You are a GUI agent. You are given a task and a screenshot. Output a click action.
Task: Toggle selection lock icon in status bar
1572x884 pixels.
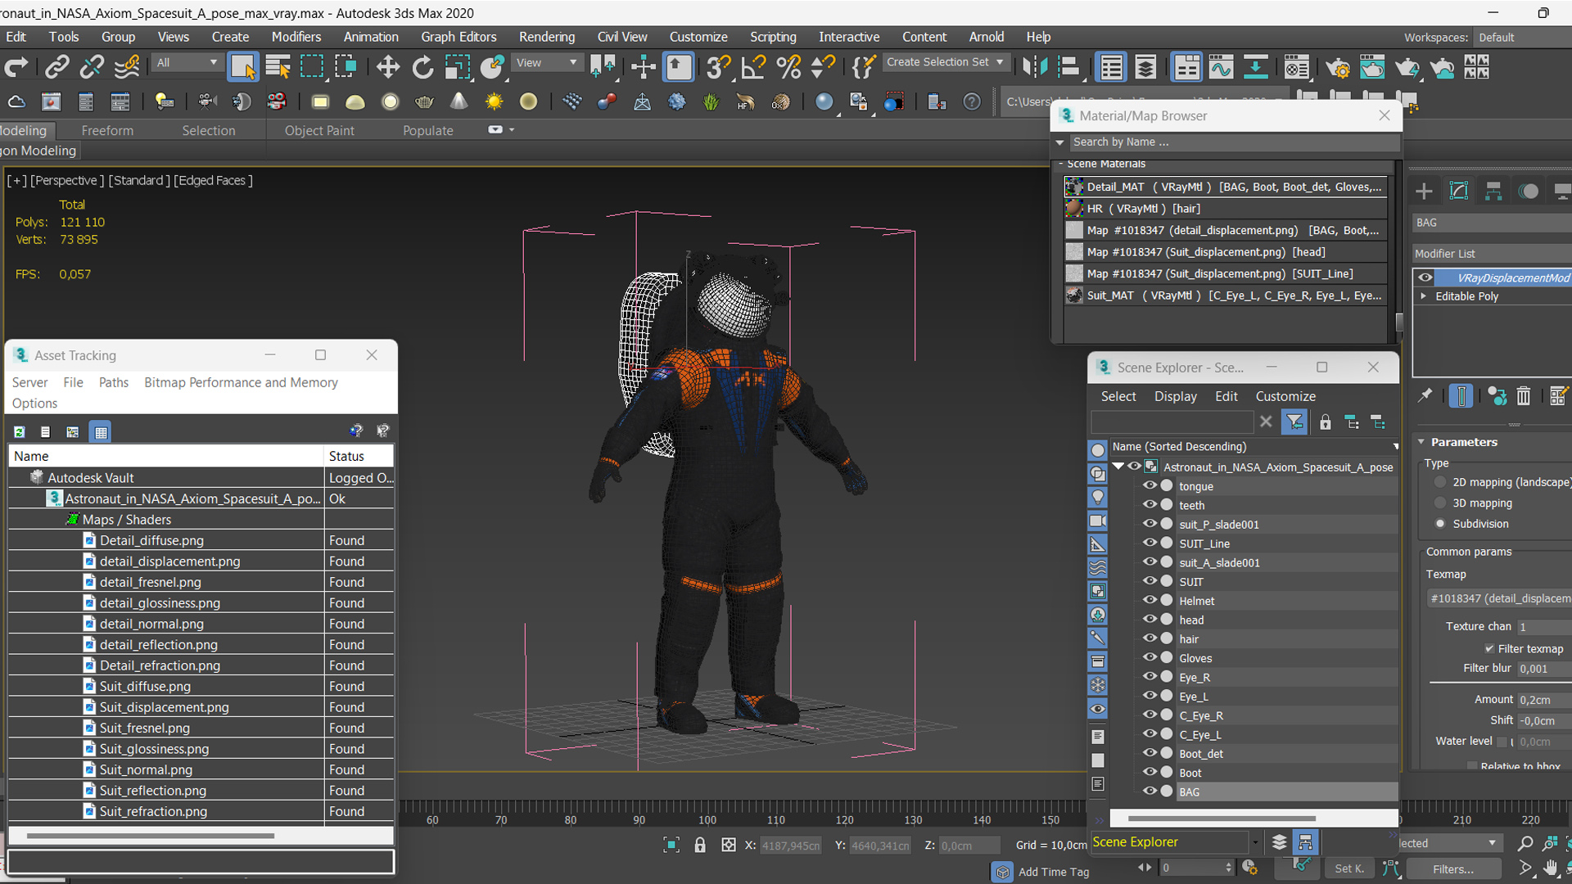point(700,845)
